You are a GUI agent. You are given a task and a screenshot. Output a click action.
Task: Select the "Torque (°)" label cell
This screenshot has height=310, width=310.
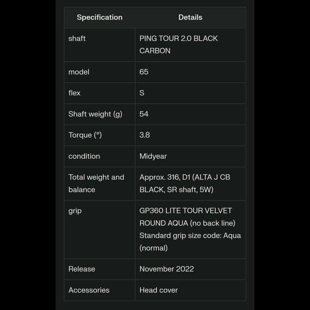[85, 135]
